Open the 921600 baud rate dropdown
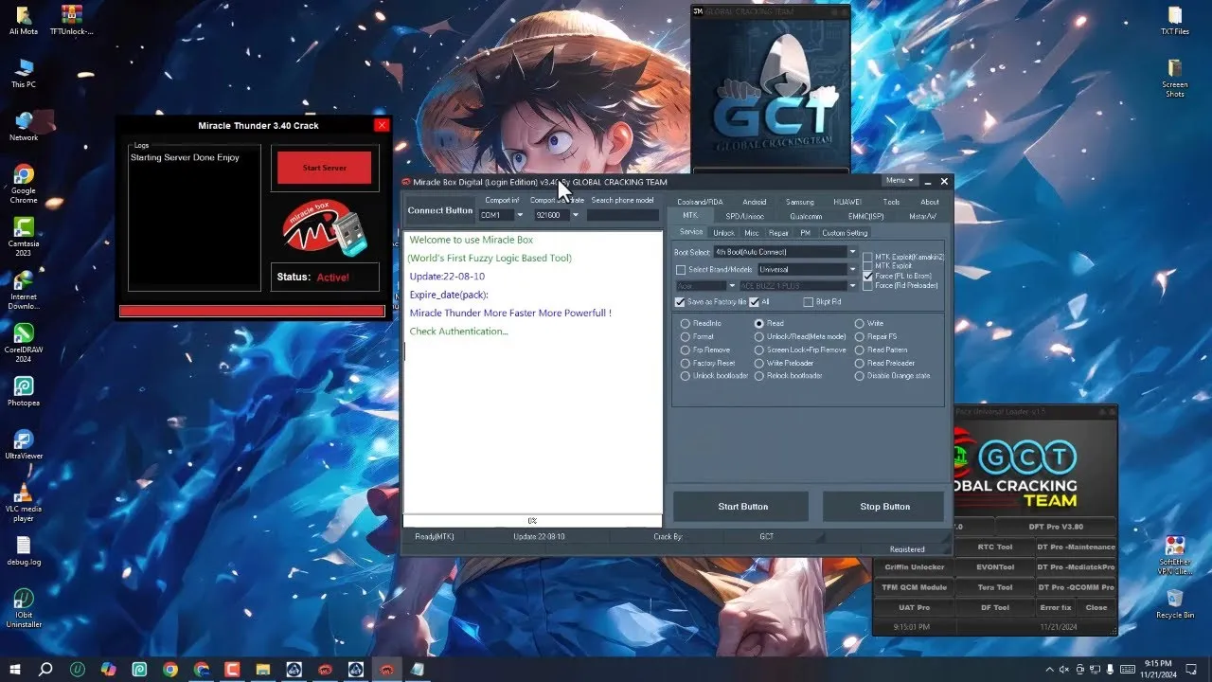The image size is (1212, 682). (574, 215)
